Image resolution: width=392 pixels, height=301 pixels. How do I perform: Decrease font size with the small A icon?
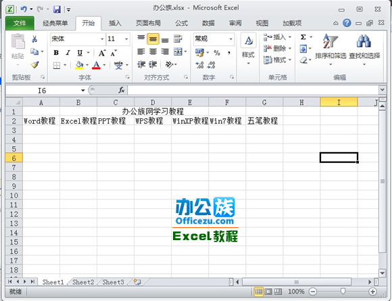point(114,53)
